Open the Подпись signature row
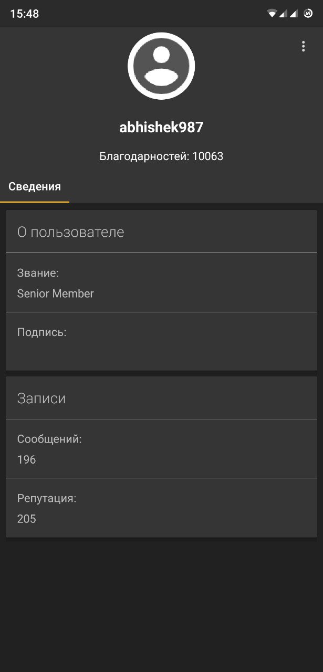 pyautogui.click(x=161, y=341)
